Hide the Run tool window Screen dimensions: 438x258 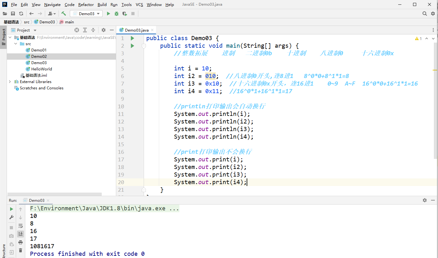(433, 200)
